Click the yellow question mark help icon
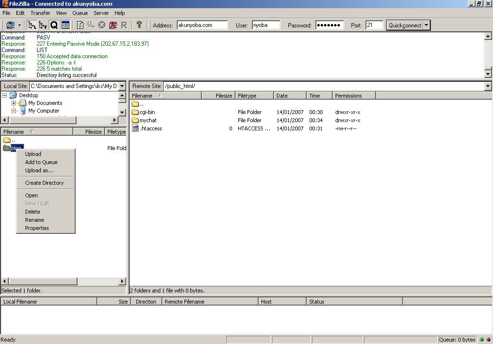The image size is (493, 344). pyautogui.click(x=139, y=25)
